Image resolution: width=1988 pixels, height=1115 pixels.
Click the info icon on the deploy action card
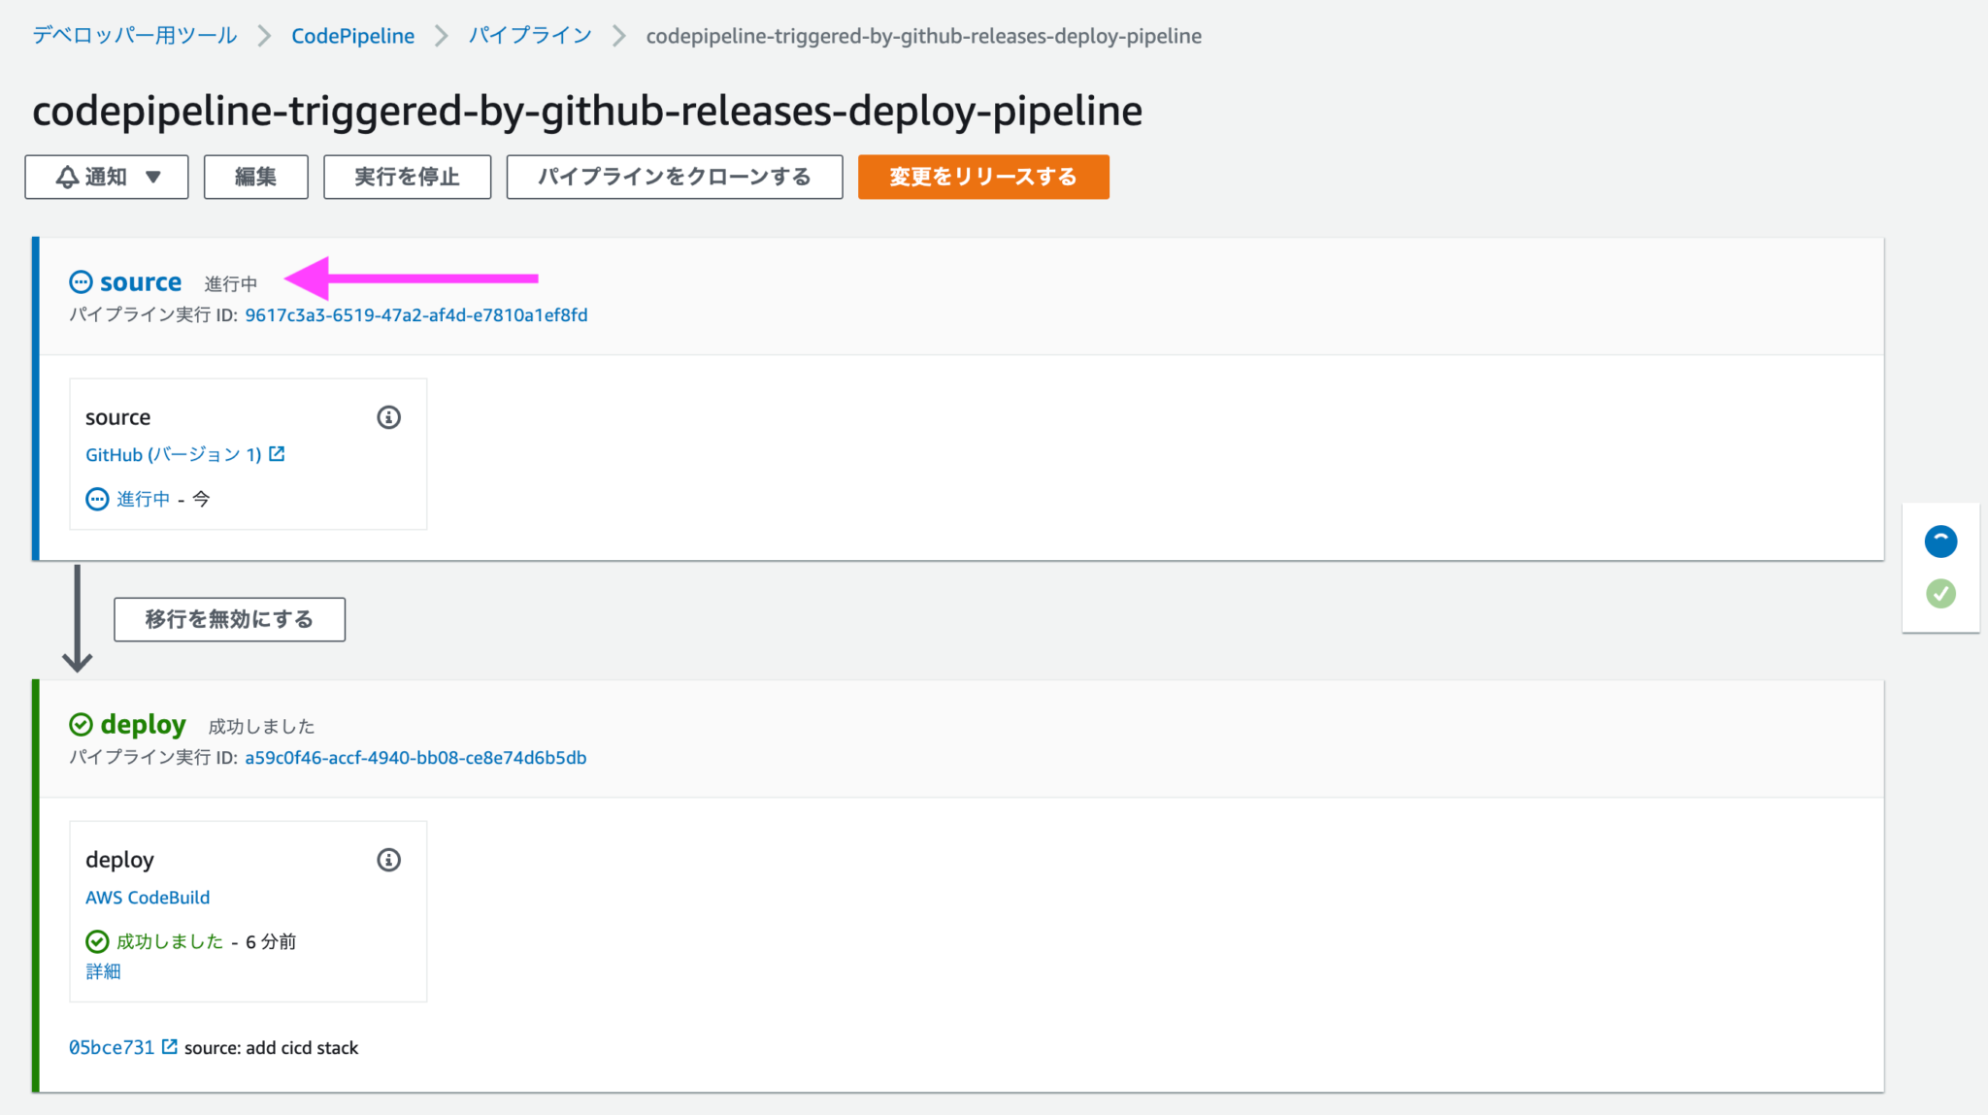(x=387, y=859)
